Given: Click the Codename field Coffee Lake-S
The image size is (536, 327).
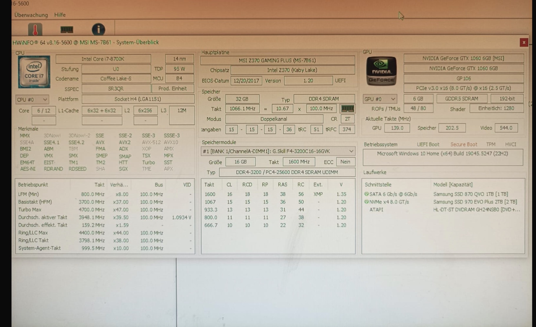Looking at the screenshot, I should [116, 79].
